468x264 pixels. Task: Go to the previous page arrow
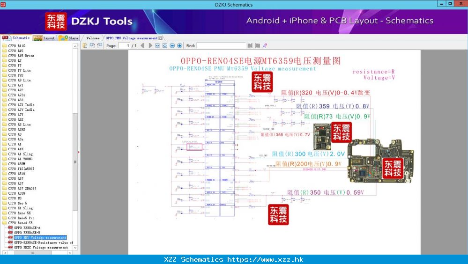pos(142,46)
